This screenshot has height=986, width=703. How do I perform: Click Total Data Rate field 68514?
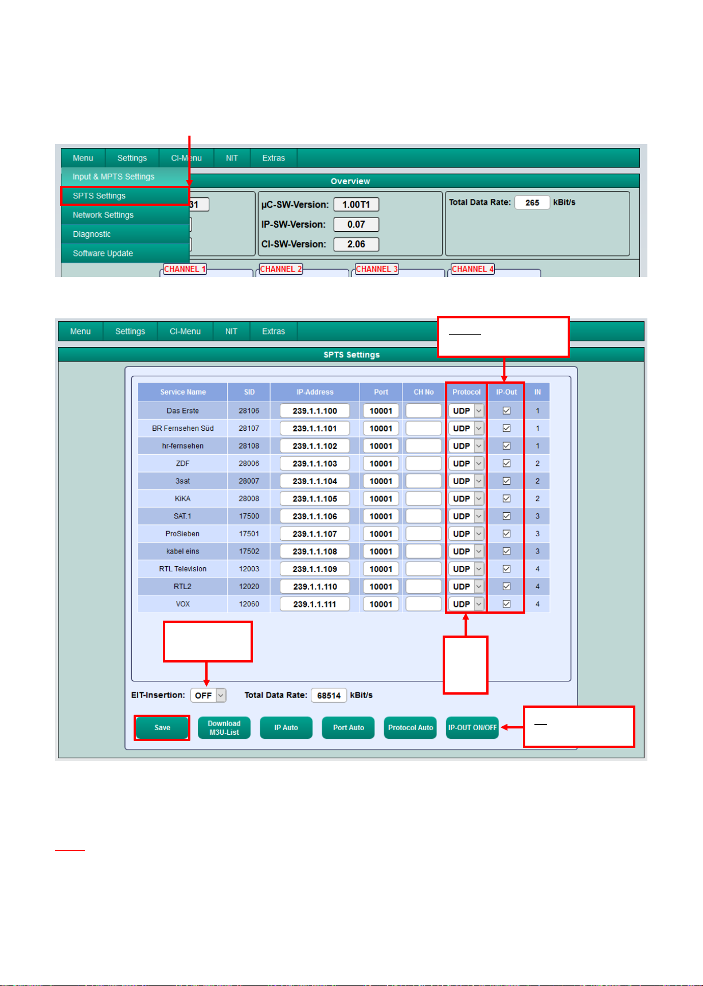(x=329, y=695)
